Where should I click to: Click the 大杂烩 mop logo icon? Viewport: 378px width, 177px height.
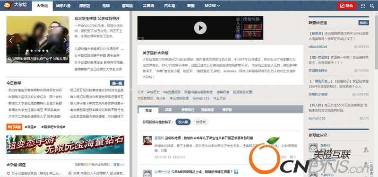coord(8,5)
